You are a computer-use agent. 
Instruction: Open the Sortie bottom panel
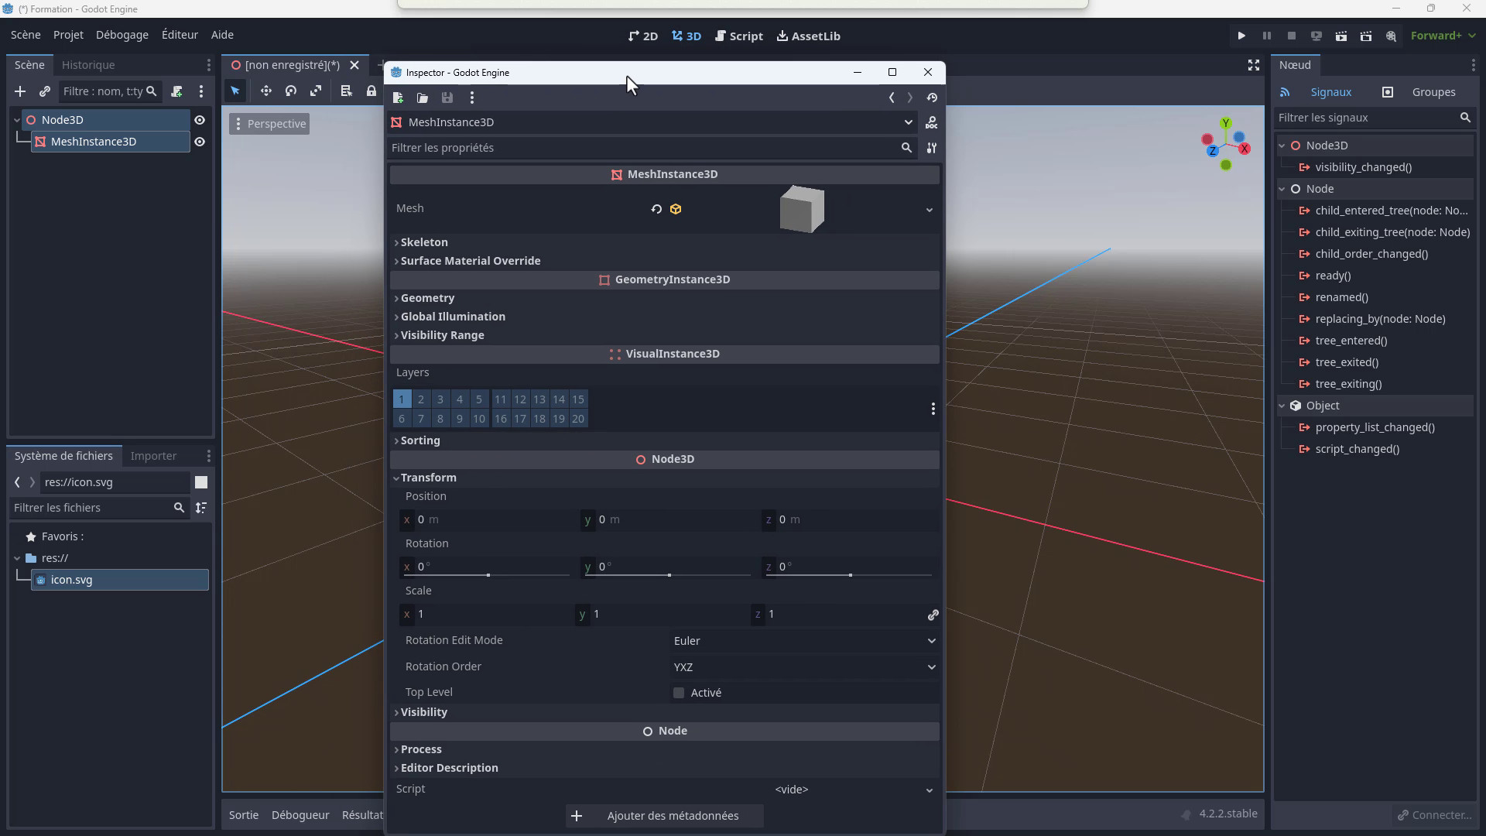tap(244, 815)
